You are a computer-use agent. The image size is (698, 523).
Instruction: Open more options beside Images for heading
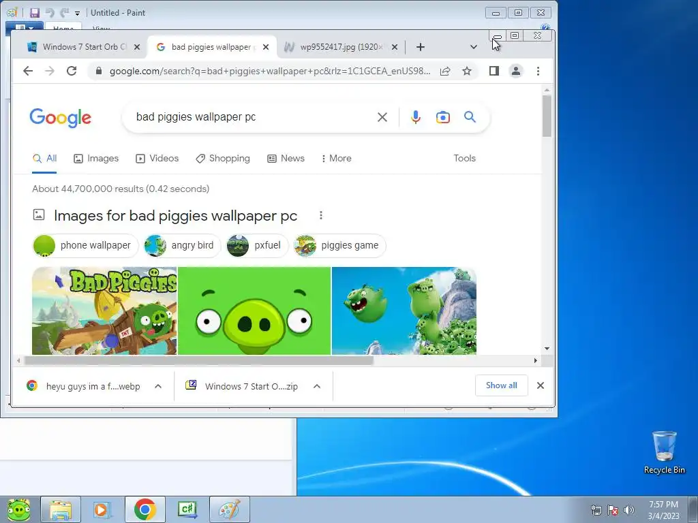coord(321,216)
